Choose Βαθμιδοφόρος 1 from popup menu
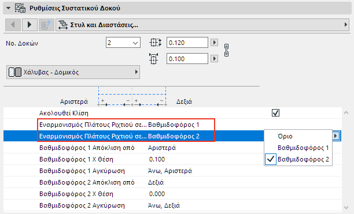354x214 pixels. coord(298,148)
